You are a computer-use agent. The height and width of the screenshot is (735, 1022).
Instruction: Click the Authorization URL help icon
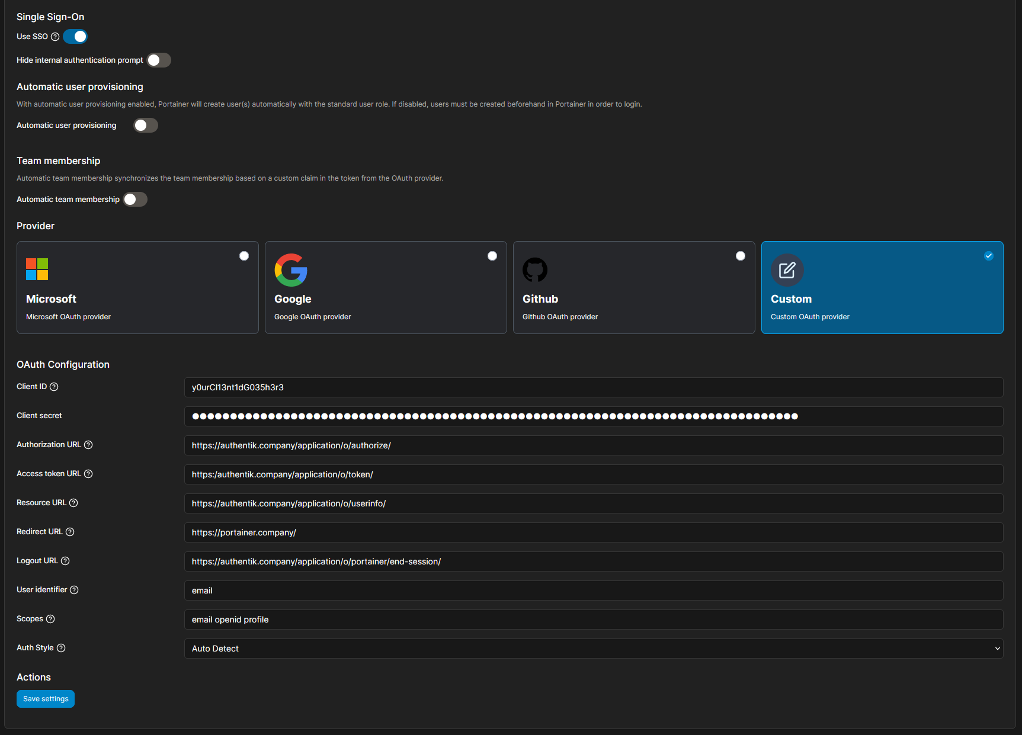click(88, 445)
